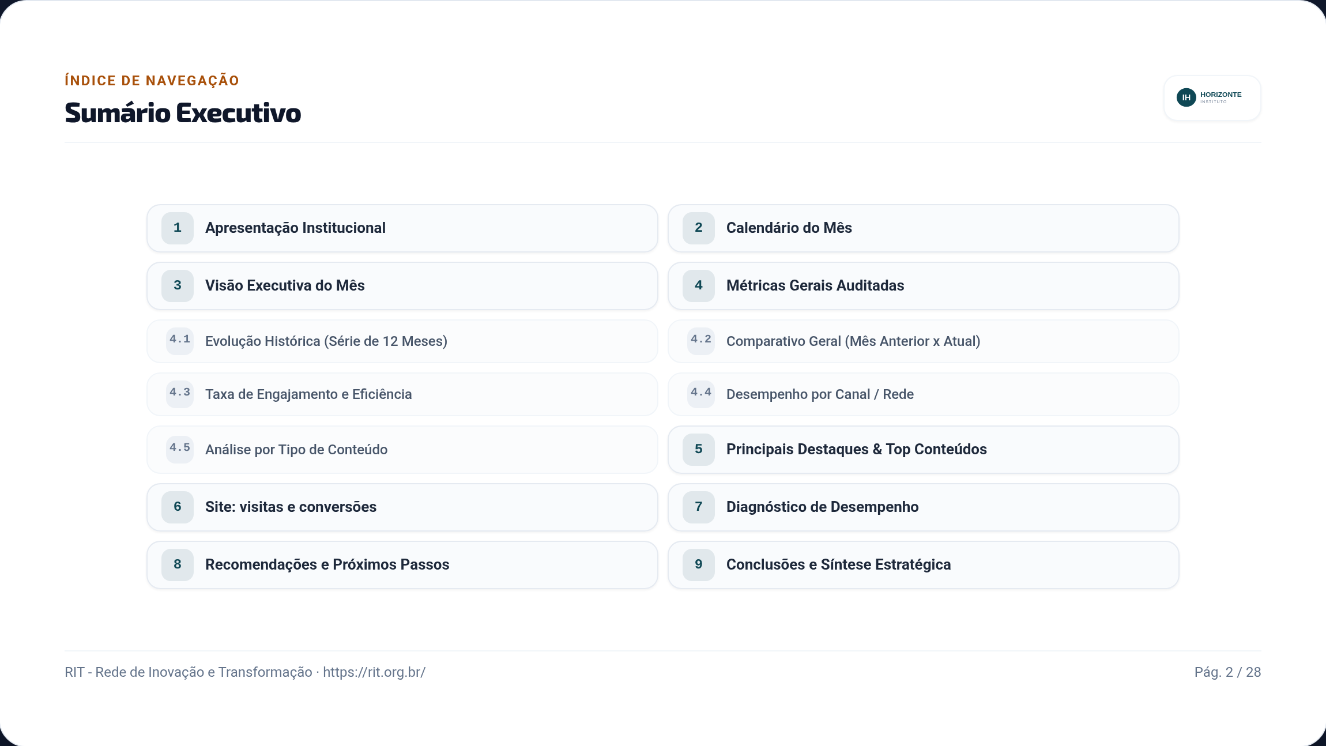Click the number 8 badge

click(x=178, y=565)
